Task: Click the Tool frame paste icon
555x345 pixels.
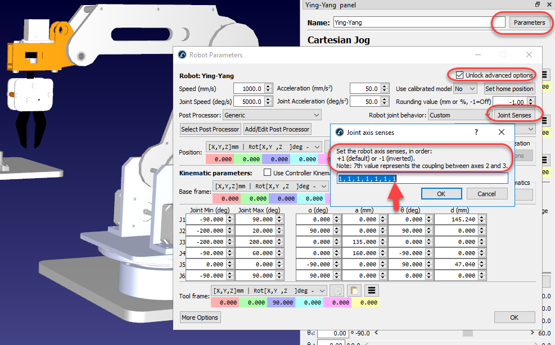Action: pyautogui.click(x=354, y=290)
